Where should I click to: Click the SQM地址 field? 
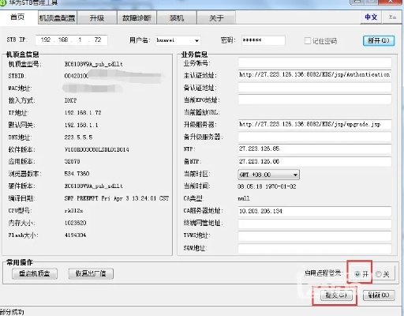[x=315, y=248]
